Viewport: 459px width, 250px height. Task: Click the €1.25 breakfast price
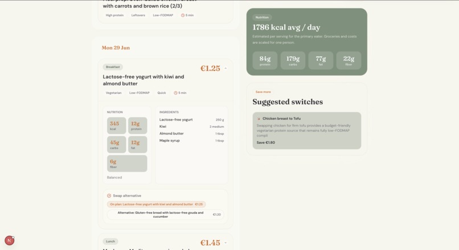pyautogui.click(x=210, y=68)
